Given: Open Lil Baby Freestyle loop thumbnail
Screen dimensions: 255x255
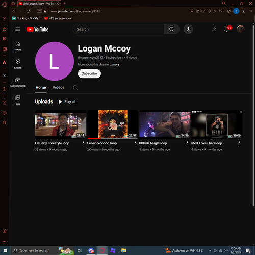Looking at the screenshot, I should (61, 124).
